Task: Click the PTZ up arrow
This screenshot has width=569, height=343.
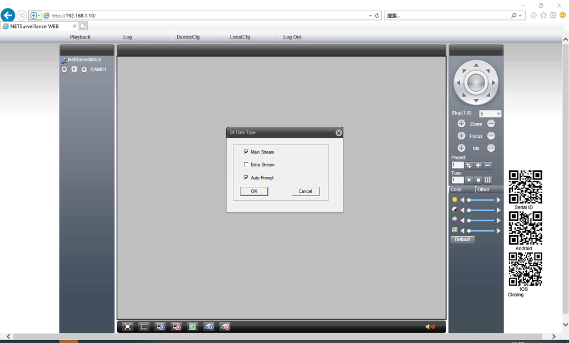Action: [x=476, y=65]
